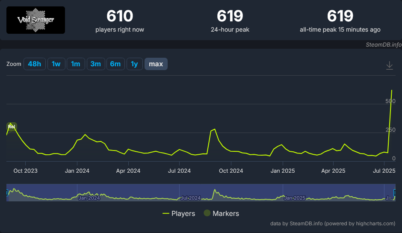The image size is (402, 233).
Task: Open the chart download menu icon
Action: tap(389, 65)
